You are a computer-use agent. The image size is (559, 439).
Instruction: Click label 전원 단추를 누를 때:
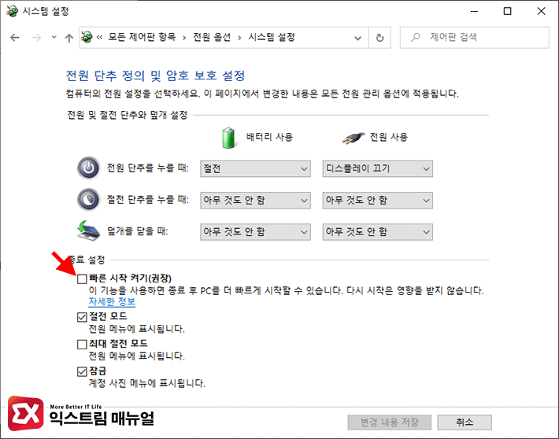147,168
